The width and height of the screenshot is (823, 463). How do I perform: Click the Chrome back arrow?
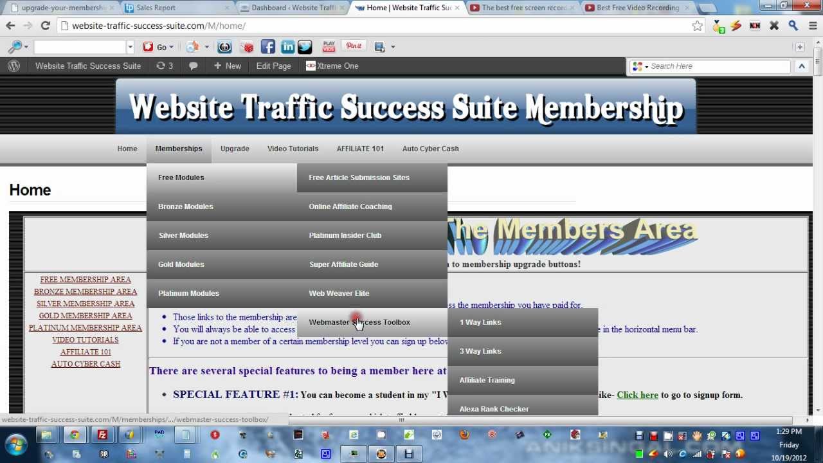click(x=10, y=26)
